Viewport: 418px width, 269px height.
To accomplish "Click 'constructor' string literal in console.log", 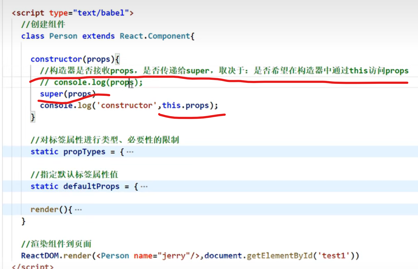I will click(x=127, y=105).
